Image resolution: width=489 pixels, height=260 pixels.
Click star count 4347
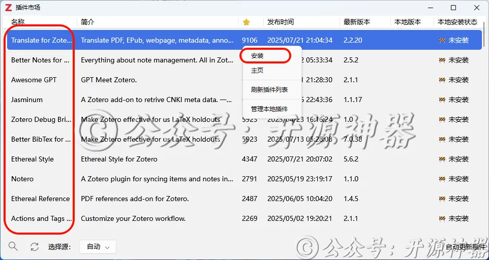coord(250,159)
